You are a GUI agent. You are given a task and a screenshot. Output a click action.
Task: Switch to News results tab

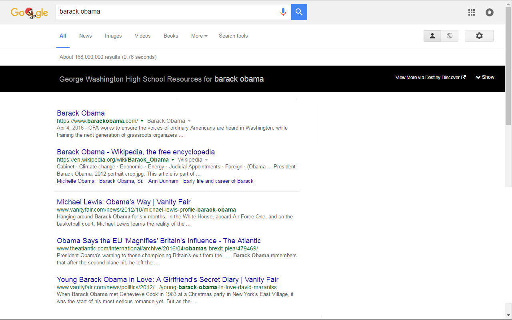point(86,36)
